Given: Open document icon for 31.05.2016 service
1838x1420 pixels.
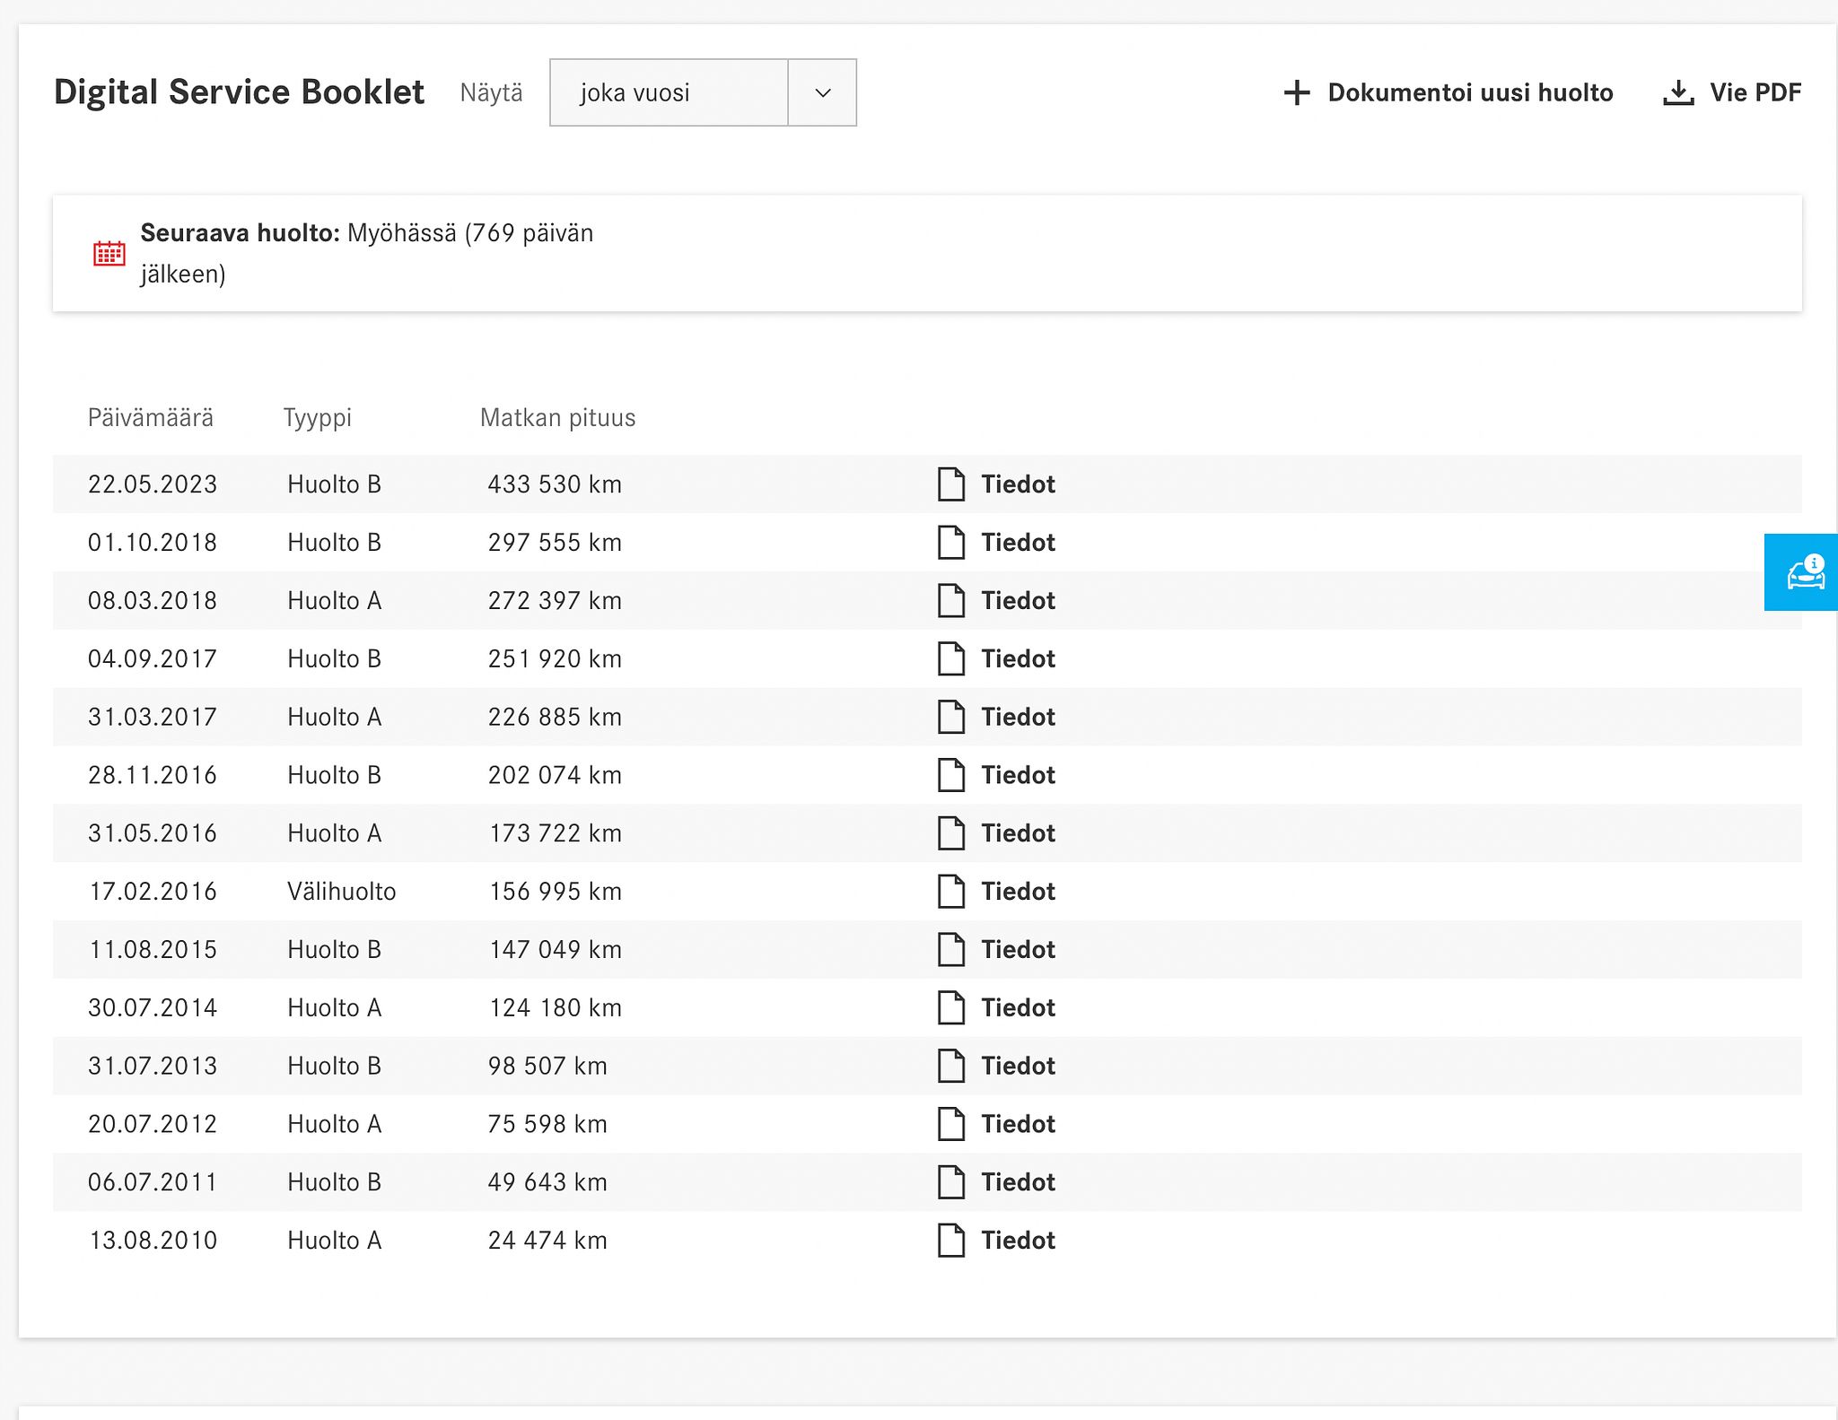Looking at the screenshot, I should [951, 833].
